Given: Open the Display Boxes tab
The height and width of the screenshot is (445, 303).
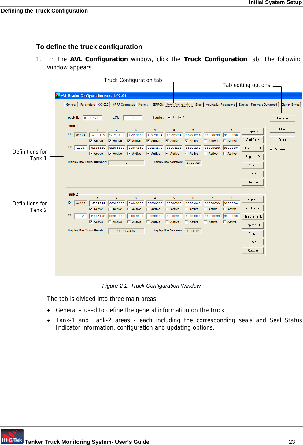Looking at the screenshot, I should [x=291, y=104].
